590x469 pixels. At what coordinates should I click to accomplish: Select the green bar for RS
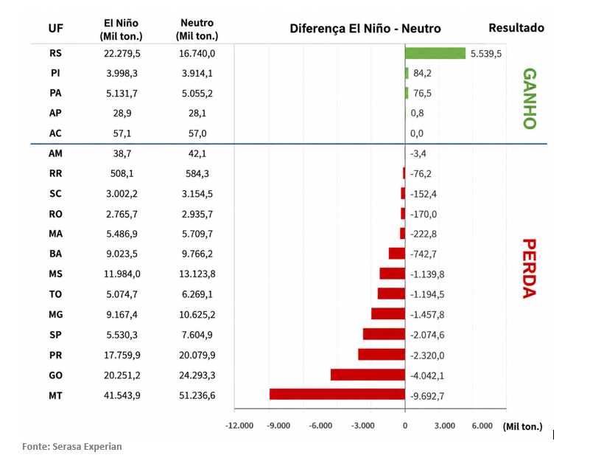point(435,53)
